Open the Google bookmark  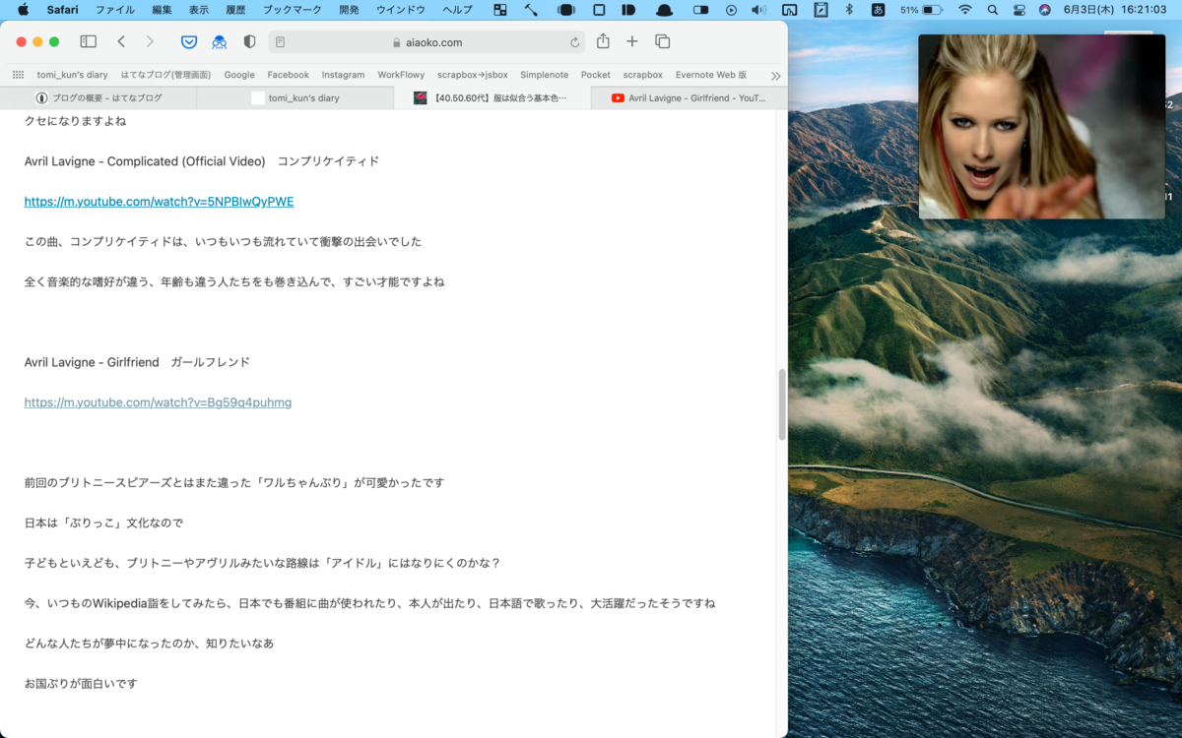click(x=239, y=75)
